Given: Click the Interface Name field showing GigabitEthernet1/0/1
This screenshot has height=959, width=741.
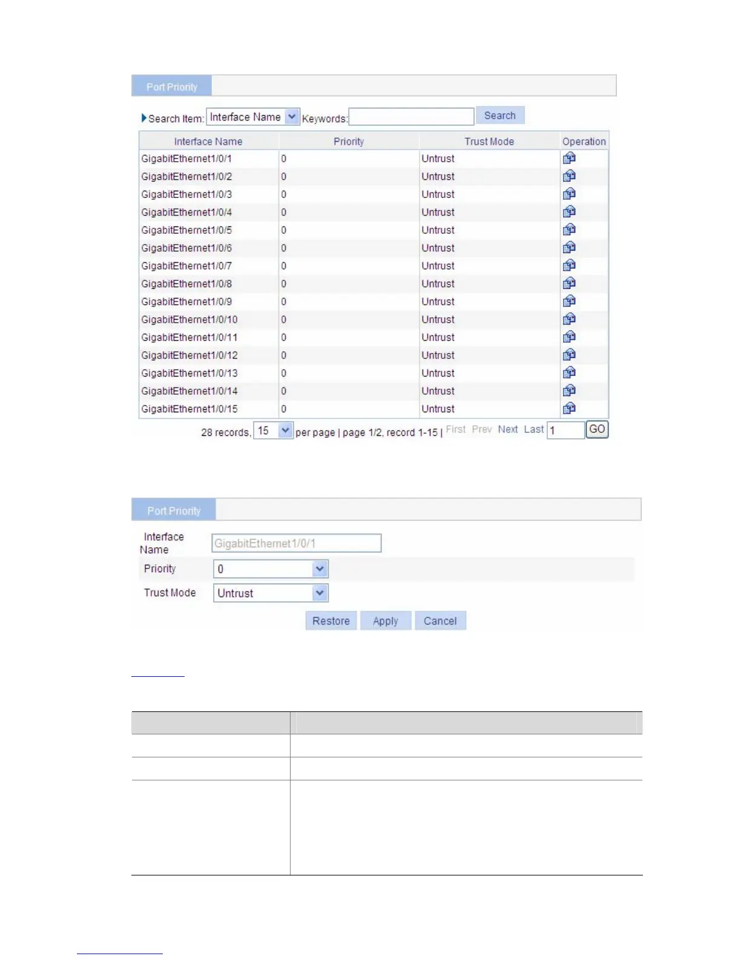Looking at the screenshot, I should point(297,543).
